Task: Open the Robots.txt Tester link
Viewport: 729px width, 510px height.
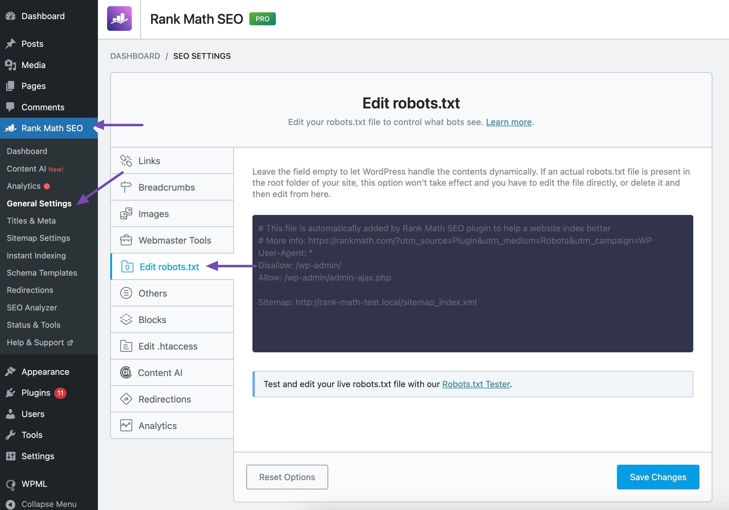Action: coord(476,384)
